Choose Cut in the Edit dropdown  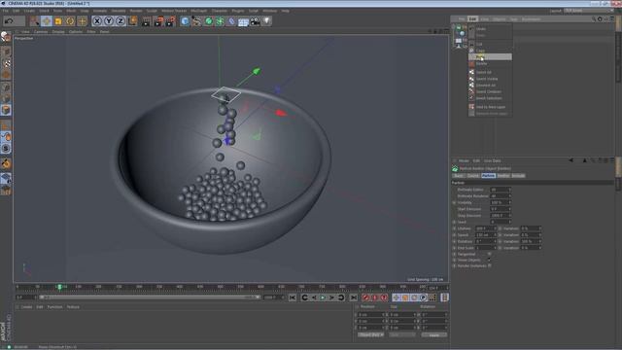490,44
